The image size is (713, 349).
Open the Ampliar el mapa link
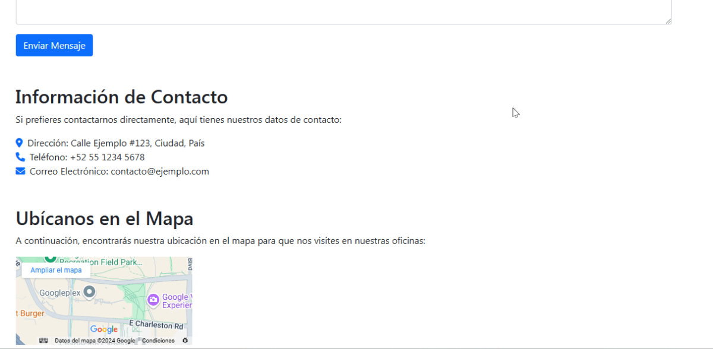56,270
